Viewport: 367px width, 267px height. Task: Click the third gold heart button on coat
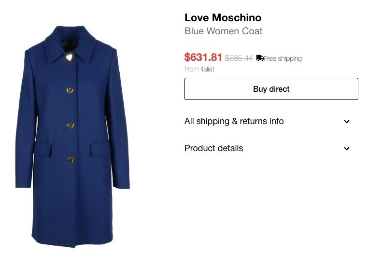71,126
